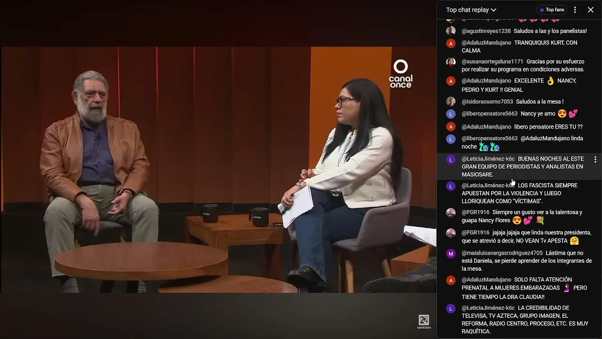
Task: Click username @maialuisavargasrodriguez4705
Action: click(502, 253)
